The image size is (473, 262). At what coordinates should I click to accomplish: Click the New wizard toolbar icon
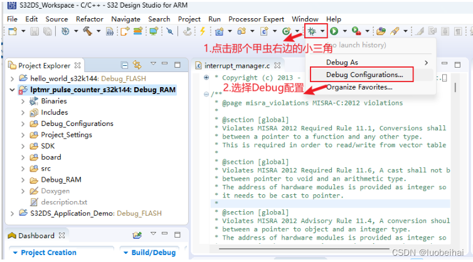pos(13,31)
